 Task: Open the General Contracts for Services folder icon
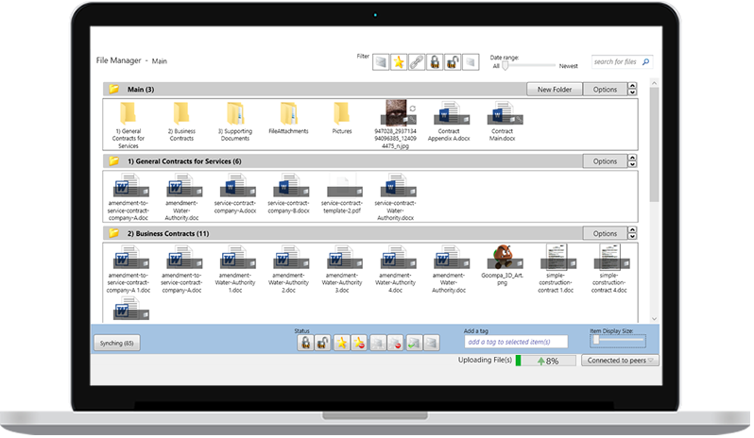(128, 114)
